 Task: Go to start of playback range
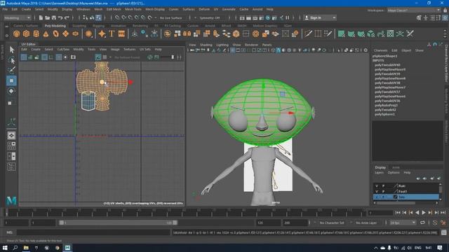point(398,213)
